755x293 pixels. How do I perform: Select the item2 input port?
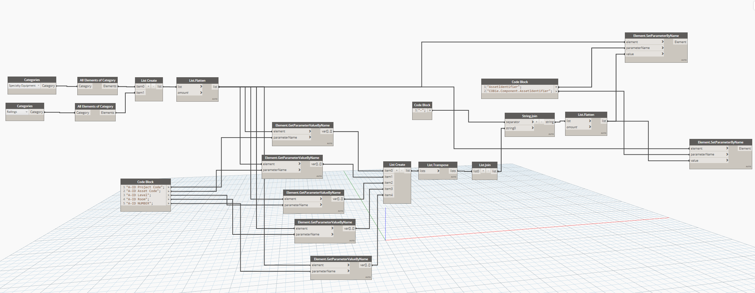[x=389, y=183]
